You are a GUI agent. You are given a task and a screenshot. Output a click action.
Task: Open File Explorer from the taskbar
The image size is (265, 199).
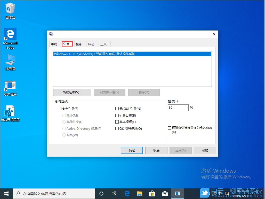[140, 193]
